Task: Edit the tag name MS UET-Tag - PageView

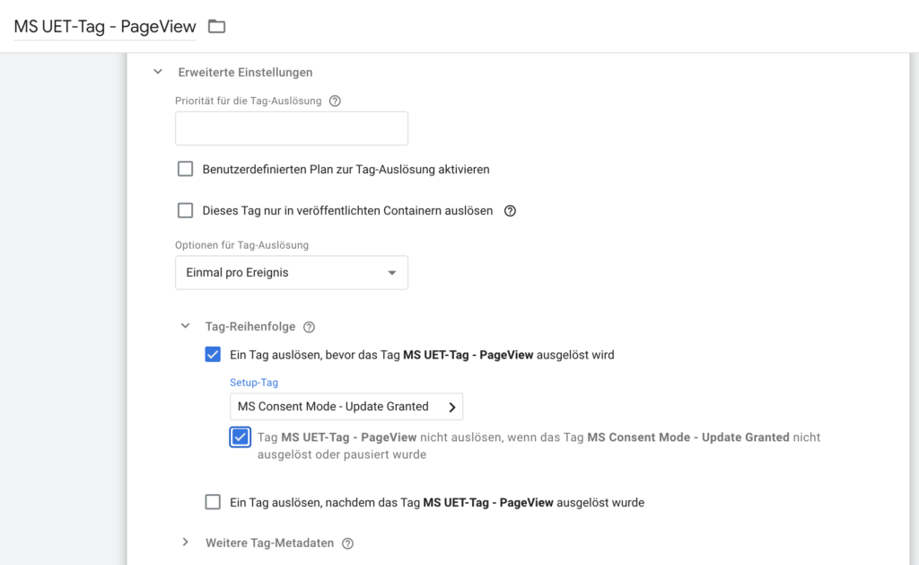Action: (x=105, y=26)
